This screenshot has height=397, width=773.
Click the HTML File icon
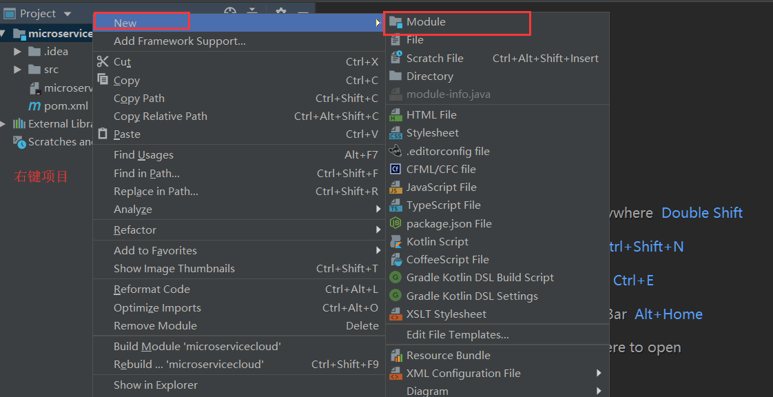tap(395, 115)
